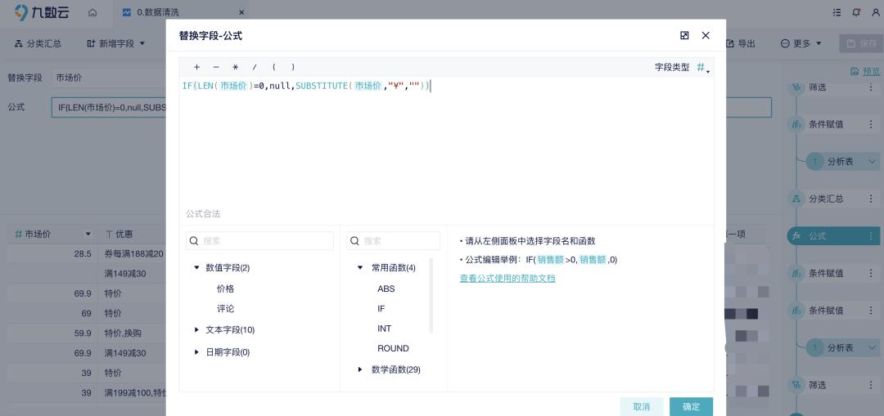Insert a left parenthesis

pos(274,67)
